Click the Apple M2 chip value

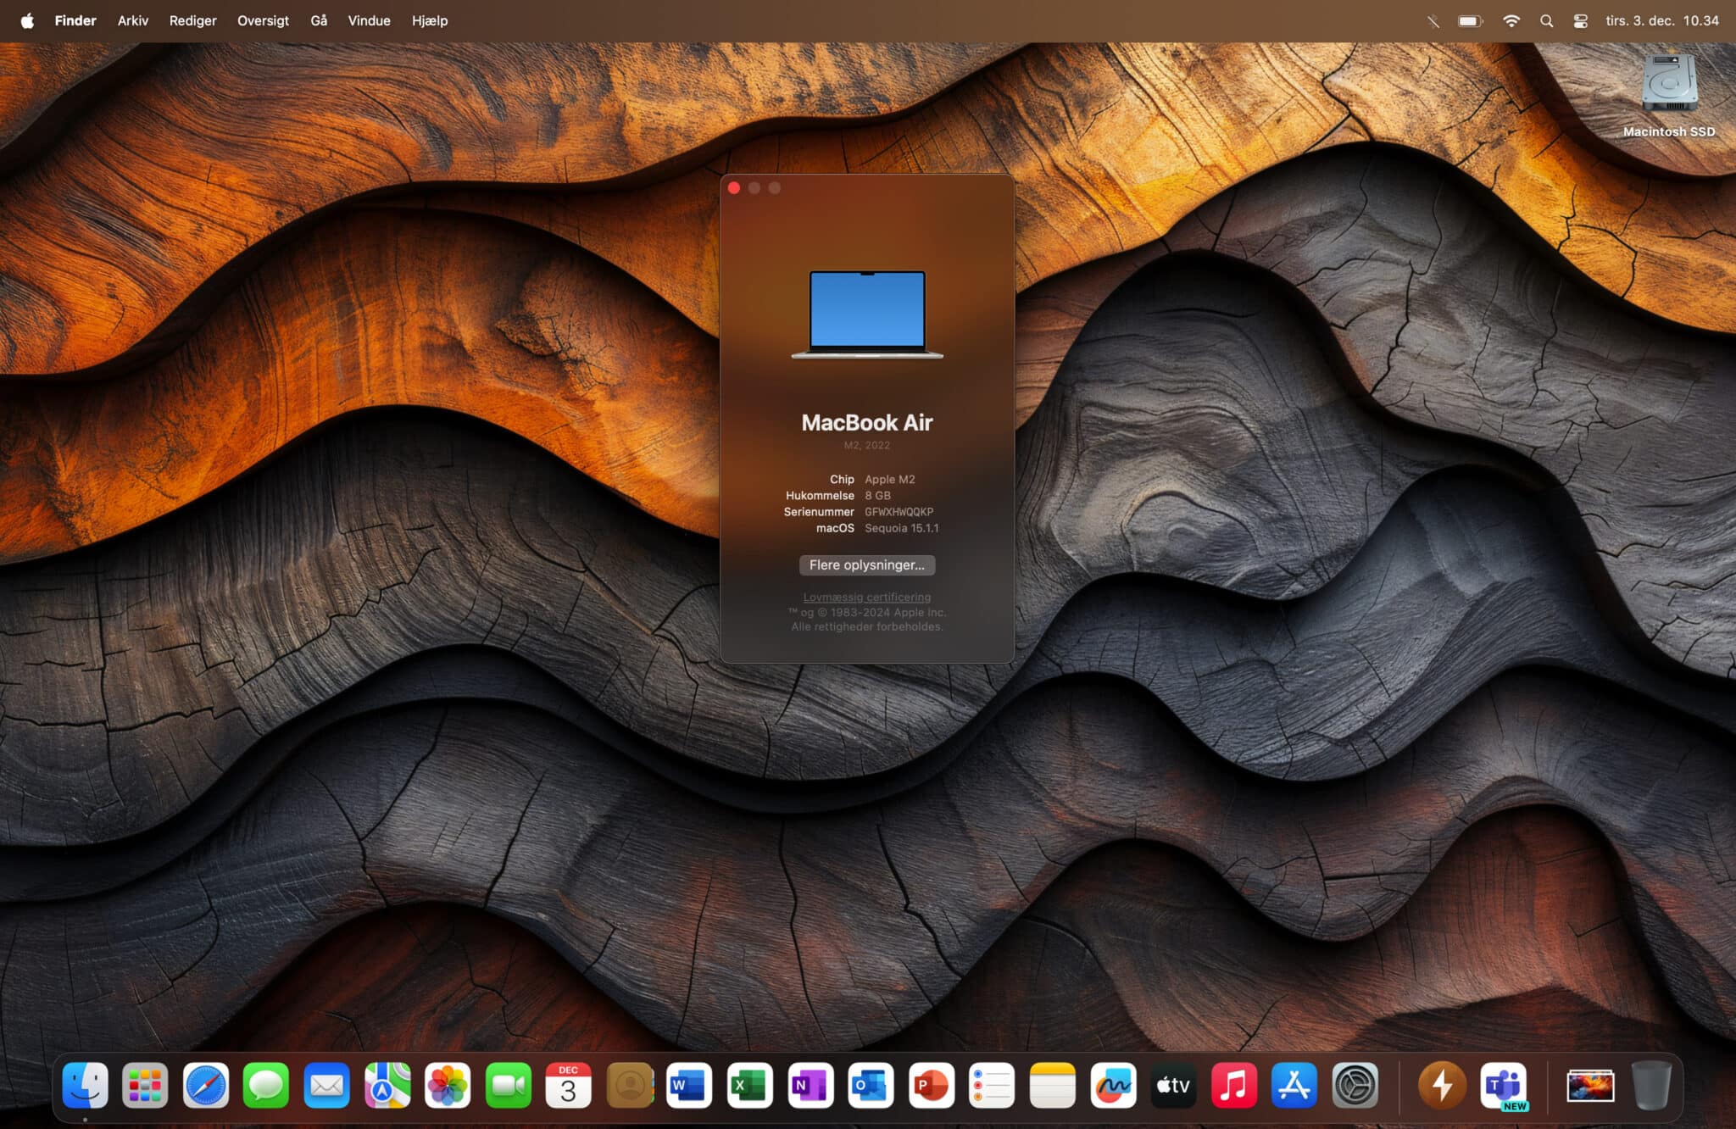point(890,479)
